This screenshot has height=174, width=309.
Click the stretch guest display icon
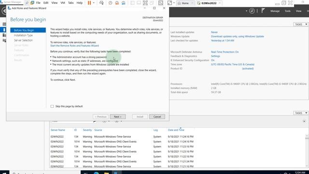[169, 3]
